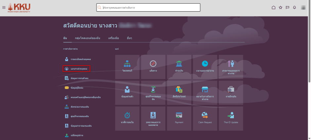311x140 pixels.
Task: Click the search box in header
Action: coord(149,8)
